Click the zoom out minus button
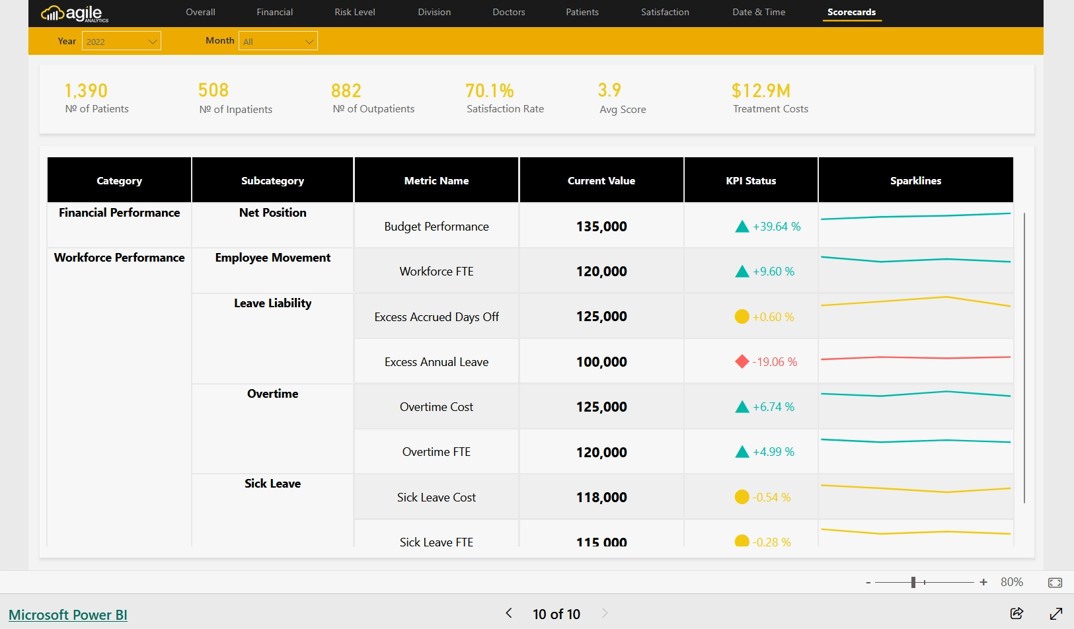1074x629 pixels. (x=868, y=582)
